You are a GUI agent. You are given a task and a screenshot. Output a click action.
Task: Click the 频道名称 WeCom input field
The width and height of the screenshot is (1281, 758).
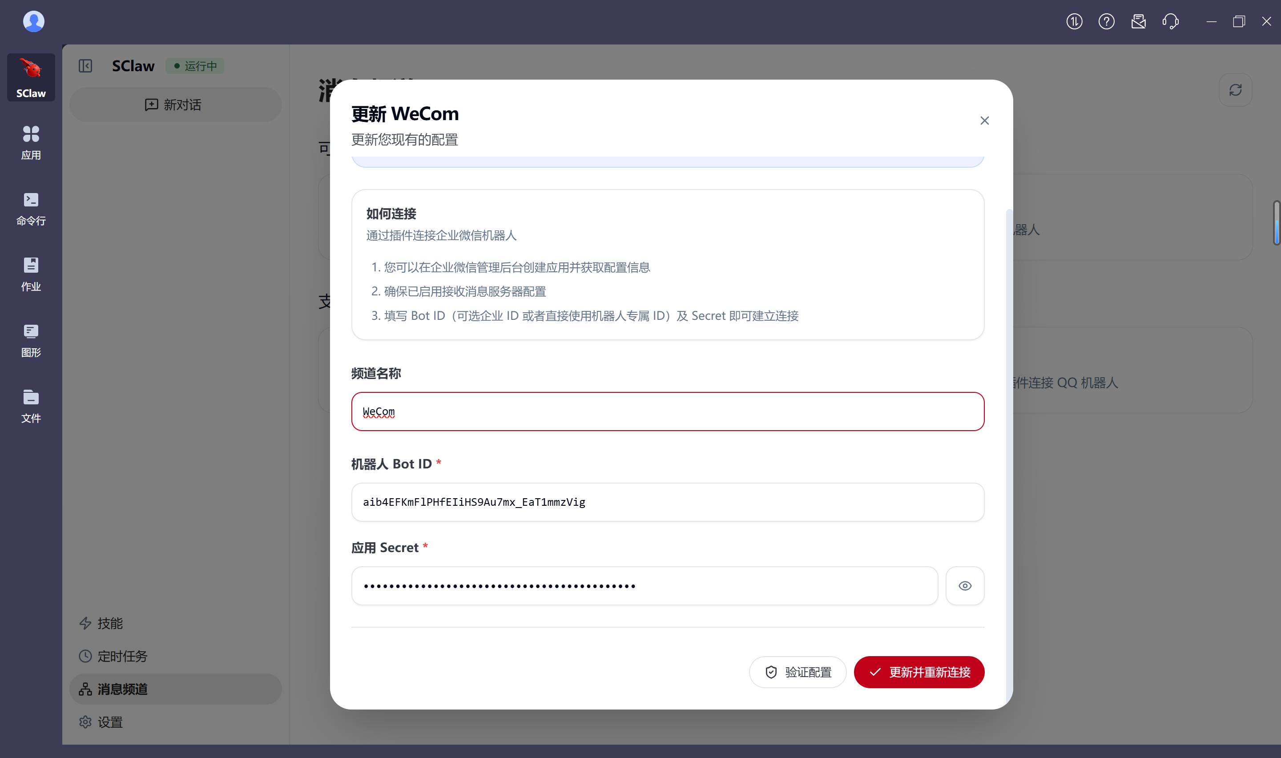coord(667,411)
